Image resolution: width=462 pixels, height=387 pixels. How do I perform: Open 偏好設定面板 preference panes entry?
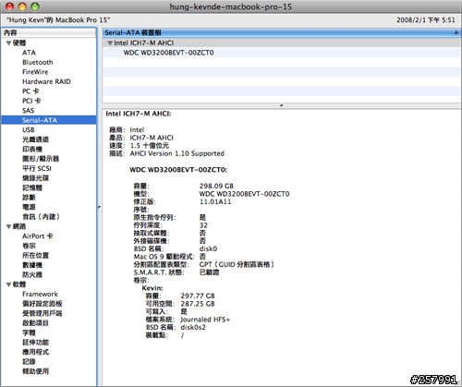click(43, 304)
